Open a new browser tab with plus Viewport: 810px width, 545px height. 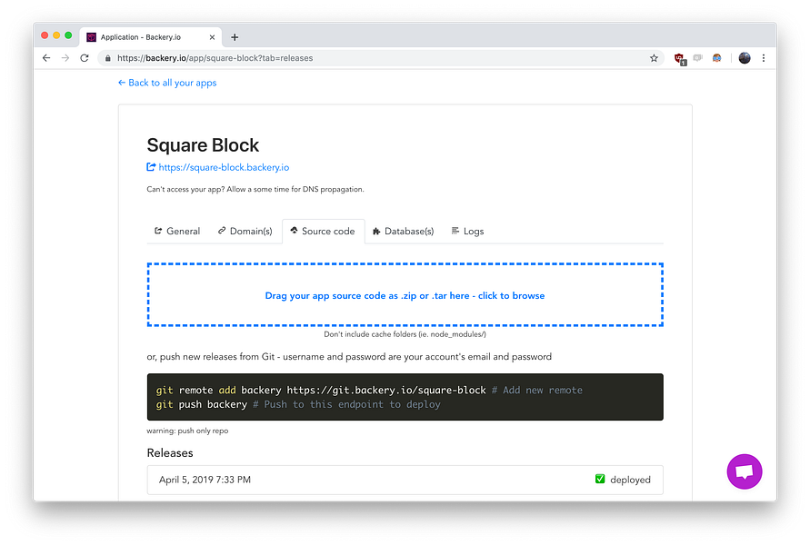235,37
